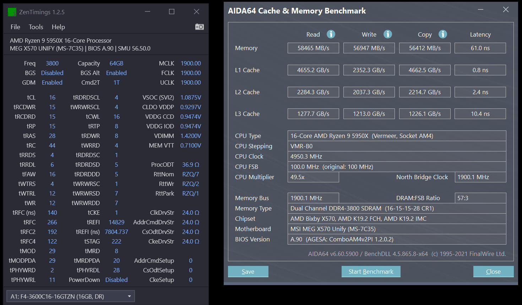This screenshot has width=522, height=305.
Task: Click Start Benchmark in AIDA64
Action: point(371,272)
